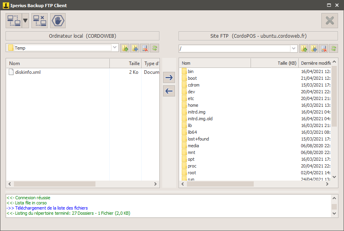Image resolution: width=344 pixels, height=231 pixels.
Task: Click the remote file list vertical scrollbar thumb
Action: coord(334,96)
